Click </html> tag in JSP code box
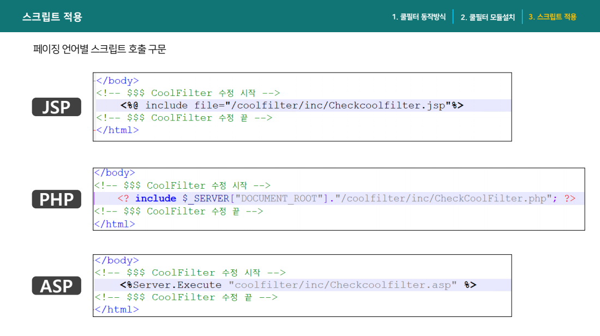Viewport: 600px width, 336px height. pyautogui.click(x=117, y=130)
